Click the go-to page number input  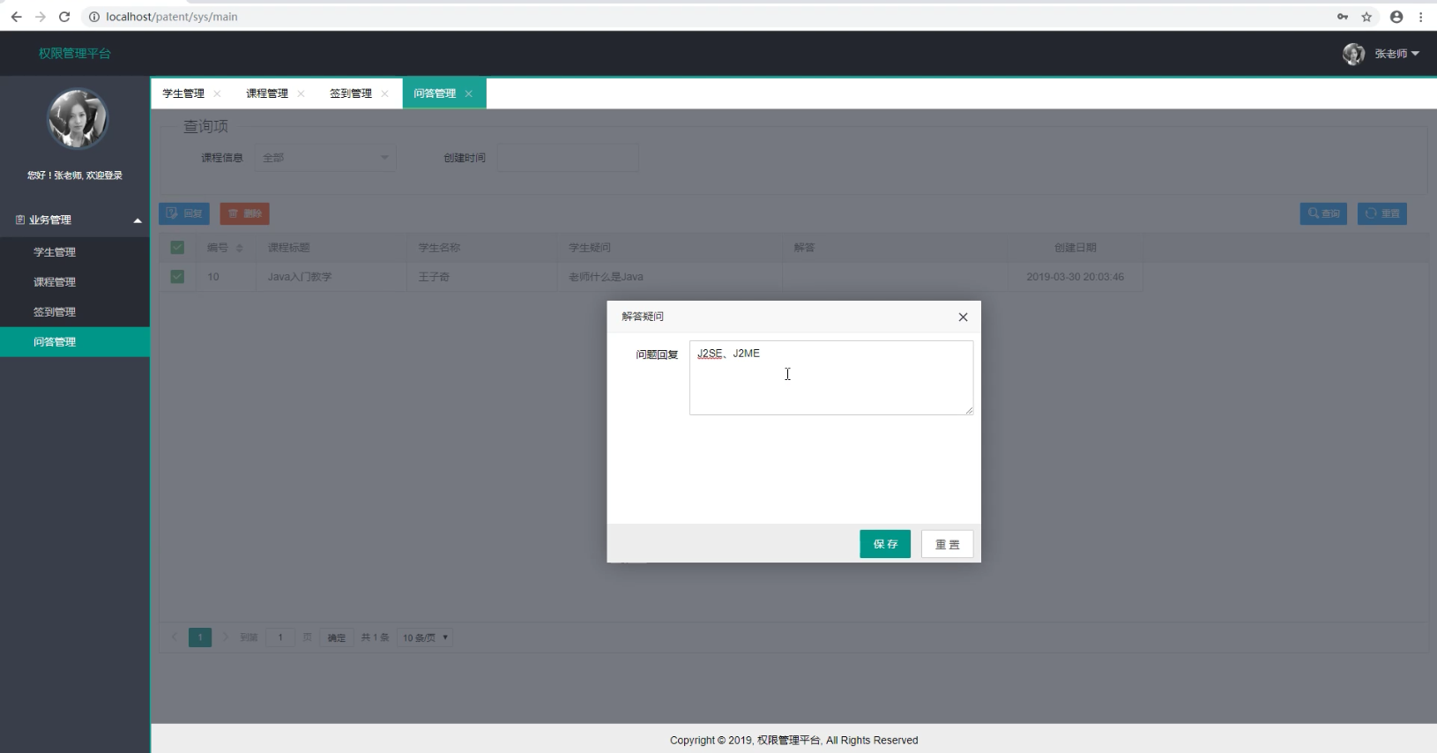point(280,637)
